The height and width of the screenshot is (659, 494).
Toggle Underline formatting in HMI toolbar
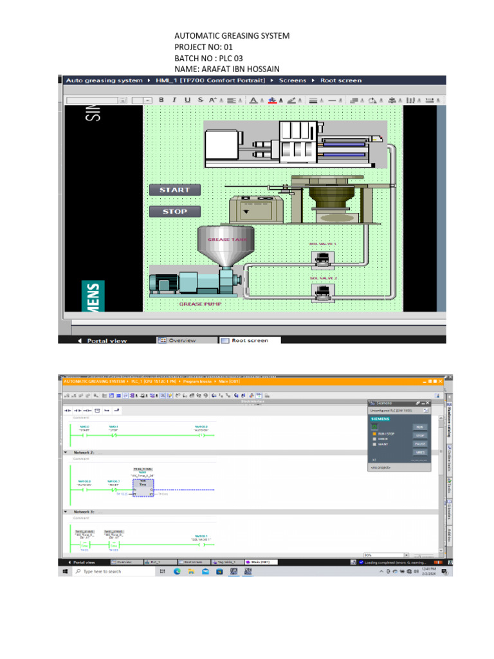[x=187, y=100]
